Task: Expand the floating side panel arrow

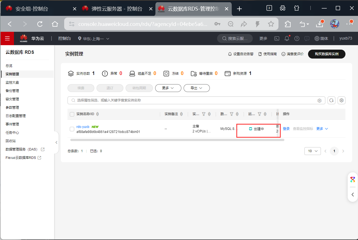Action: [353, 195]
